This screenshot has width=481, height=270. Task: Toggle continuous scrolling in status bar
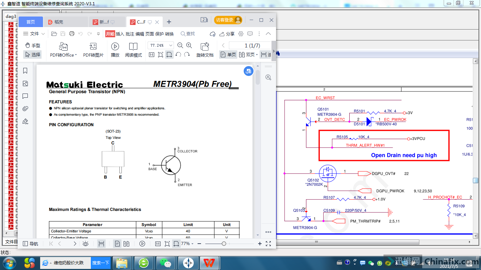point(101,244)
